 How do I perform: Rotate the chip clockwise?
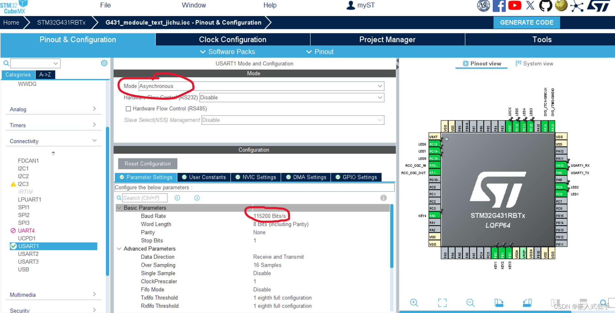pyautogui.click(x=499, y=303)
